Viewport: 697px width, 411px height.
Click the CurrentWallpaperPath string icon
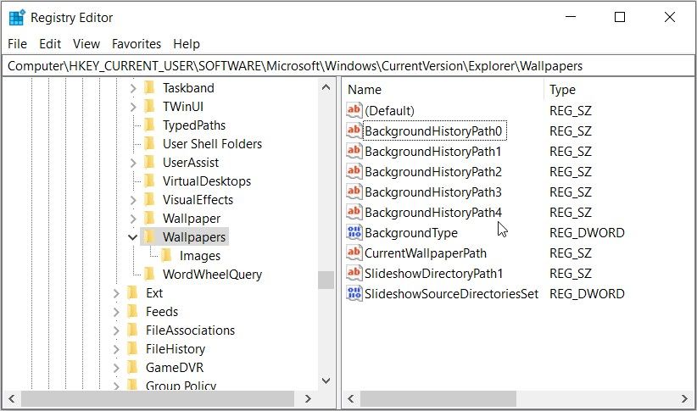tap(354, 253)
